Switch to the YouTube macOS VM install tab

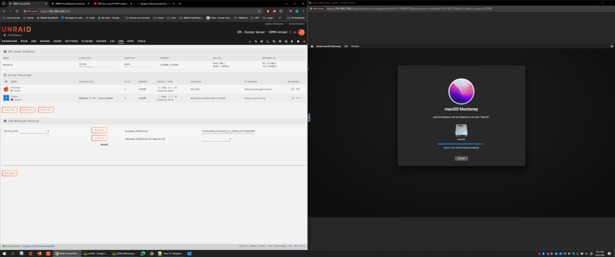pyautogui.click(x=113, y=3)
